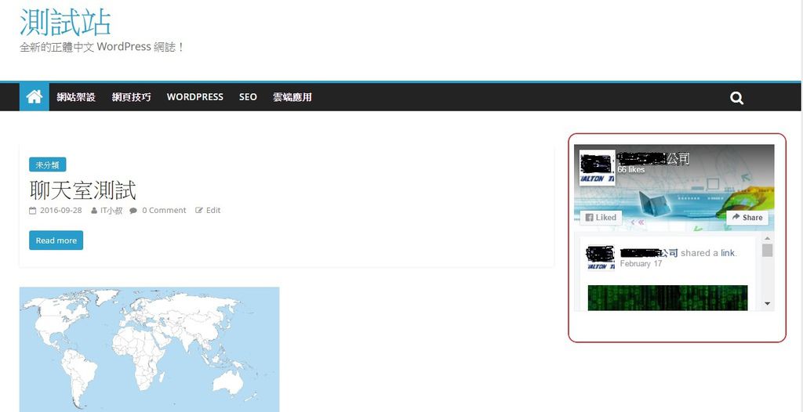Viewport: 803px width, 412px height.
Task: Open the search magnifier icon
Action: tap(736, 98)
